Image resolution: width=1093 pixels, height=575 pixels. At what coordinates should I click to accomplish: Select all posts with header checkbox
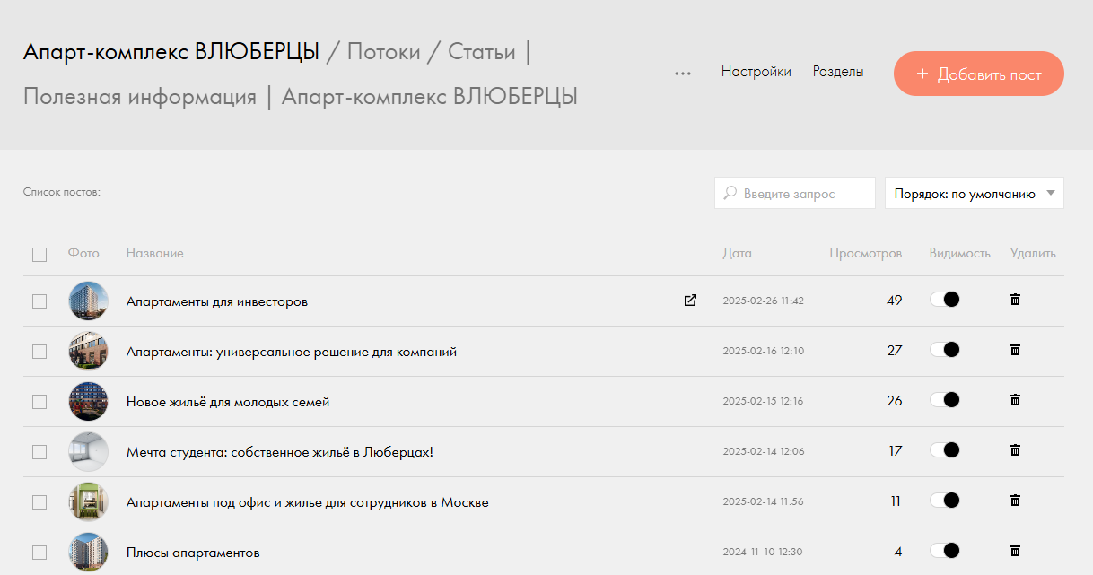coord(39,255)
